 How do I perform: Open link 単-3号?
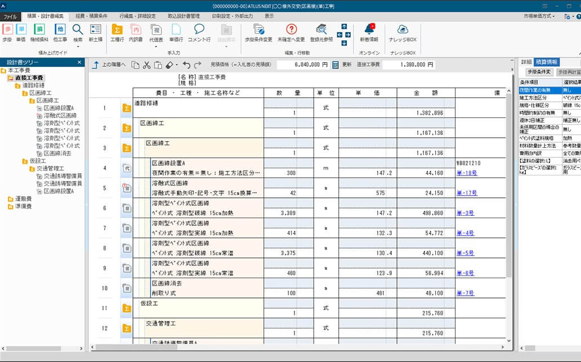click(x=466, y=213)
